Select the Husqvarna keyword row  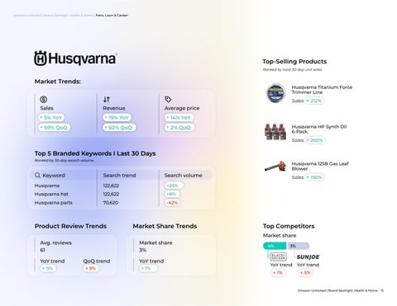pos(121,186)
